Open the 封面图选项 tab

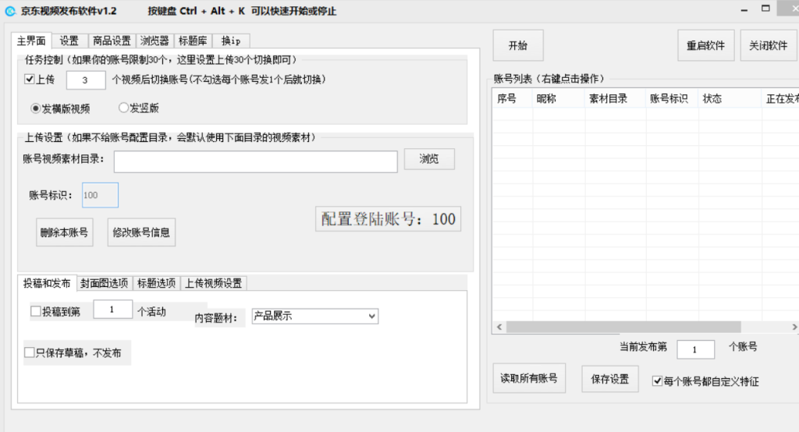[105, 283]
